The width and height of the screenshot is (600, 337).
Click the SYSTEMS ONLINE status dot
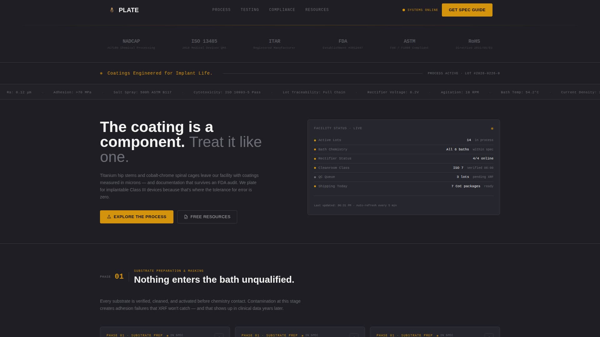404,10
